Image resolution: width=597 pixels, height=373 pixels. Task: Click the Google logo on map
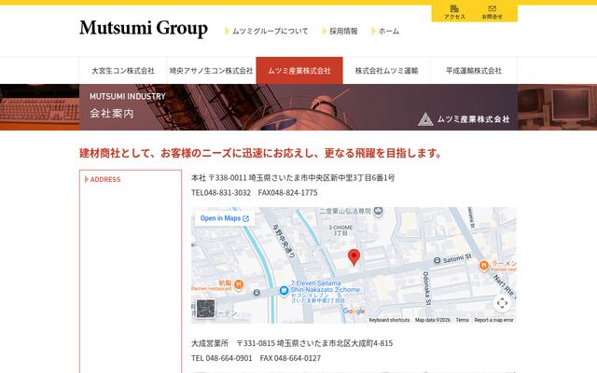point(354,311)
